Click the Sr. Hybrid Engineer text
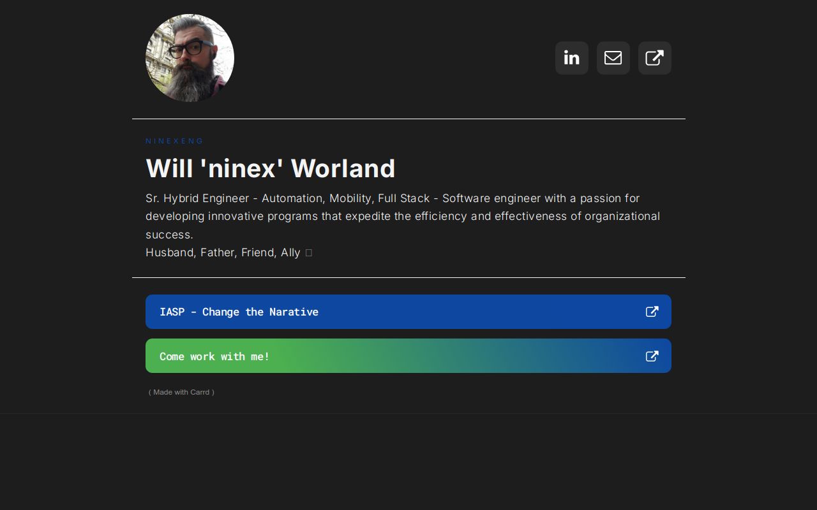 tap(197, 198)
